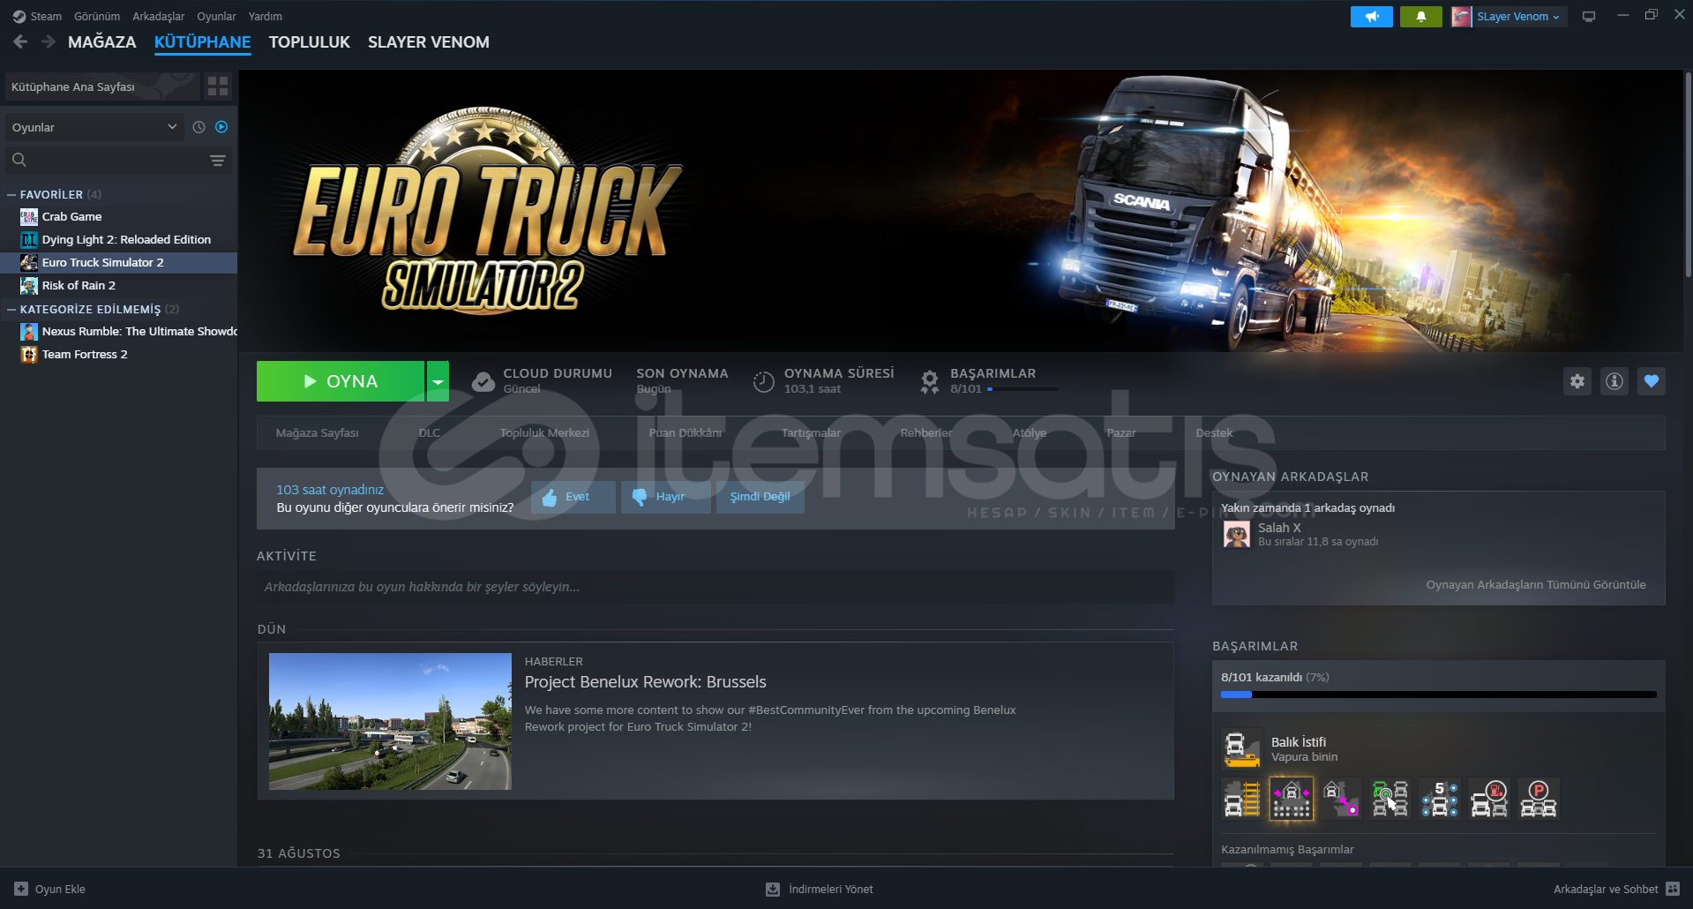Open the Oyunlar menu in menu bar

tap(216, 16)
